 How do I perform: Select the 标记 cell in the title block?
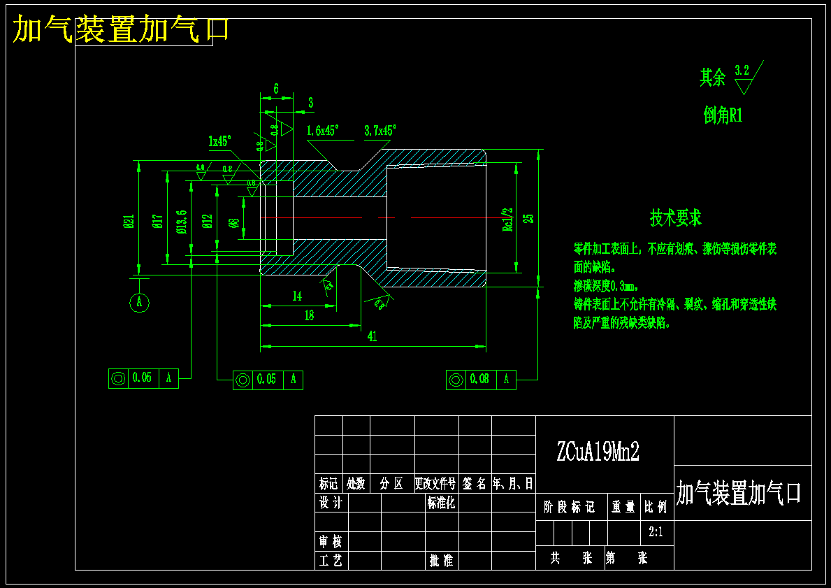(328, 484)
